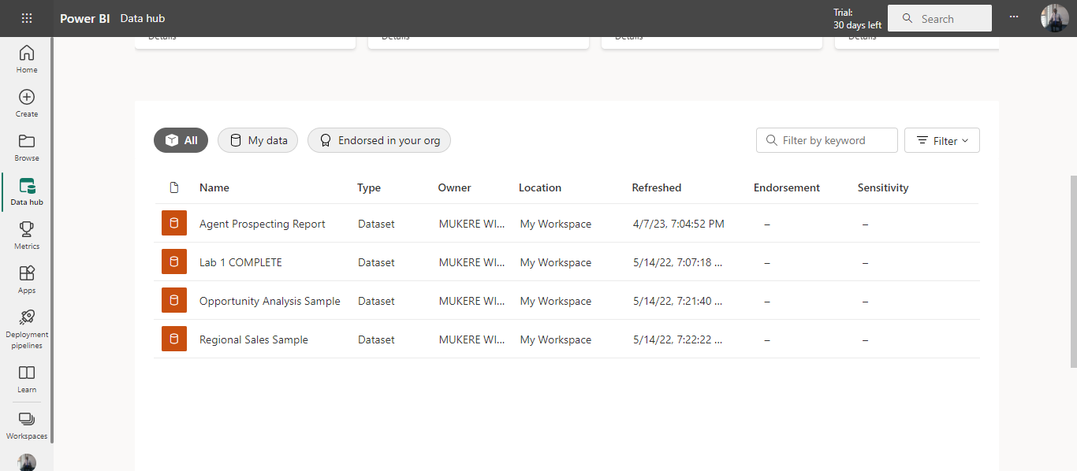Open the Filter dropdown
The height and width of the screenshot is (471, 1077).
(942, 140)
